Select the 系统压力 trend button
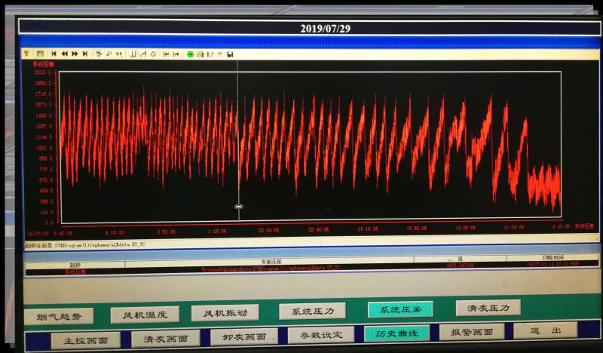The width and height of the screenshot is (603, 353). 312,311
